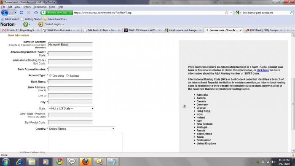Open the search engine selector dropdown

(238, 13)
